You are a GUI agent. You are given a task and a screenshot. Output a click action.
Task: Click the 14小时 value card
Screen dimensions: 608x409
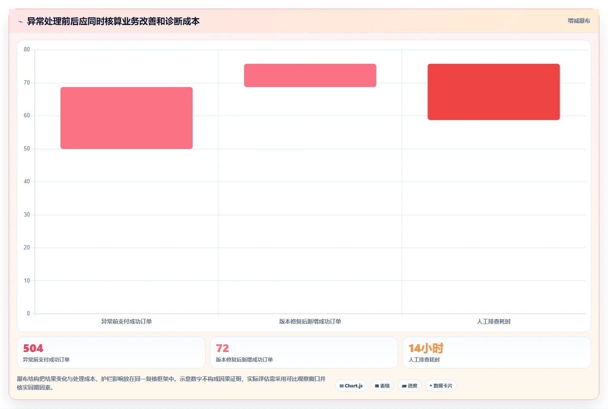point(497,352)
